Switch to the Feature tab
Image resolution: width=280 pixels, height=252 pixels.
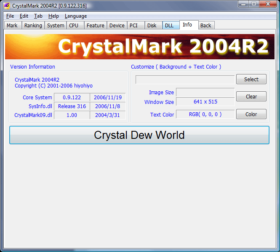click(96, 26)
